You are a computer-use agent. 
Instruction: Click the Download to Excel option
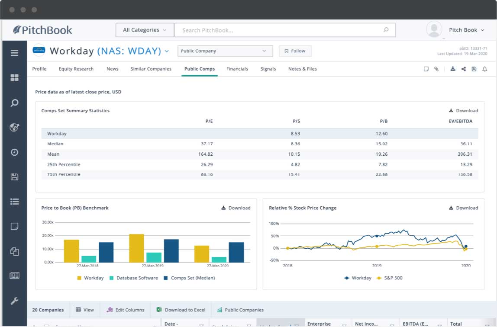coord(181,310)
